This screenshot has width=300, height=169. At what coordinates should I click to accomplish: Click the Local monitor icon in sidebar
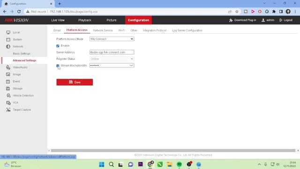(8, 32)
